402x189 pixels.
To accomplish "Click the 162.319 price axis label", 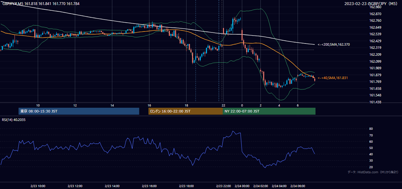I will point(375,48).
